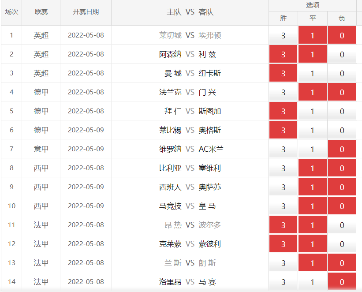This screenshot has height=292, width=362.
Task: Click row number 13
Action: coord(11,262)
